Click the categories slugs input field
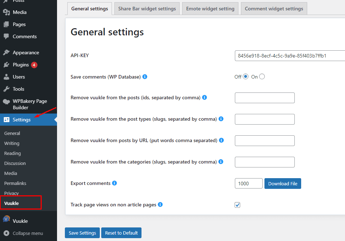Screen dimensions: 345x241 265,162
